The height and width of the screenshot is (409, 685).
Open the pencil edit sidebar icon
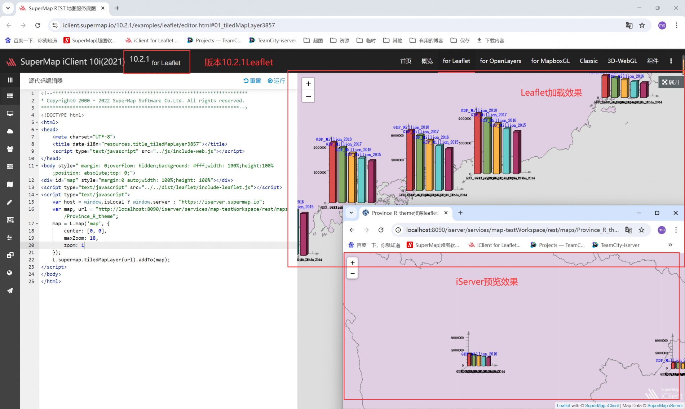(x=10, y=202)
